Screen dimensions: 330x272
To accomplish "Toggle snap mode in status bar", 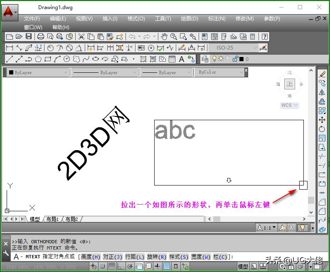I will point(103,266).
